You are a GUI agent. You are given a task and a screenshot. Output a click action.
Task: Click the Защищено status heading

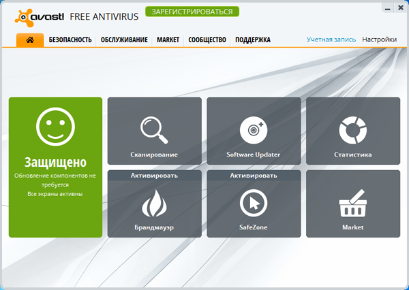[x=55, y=162]
